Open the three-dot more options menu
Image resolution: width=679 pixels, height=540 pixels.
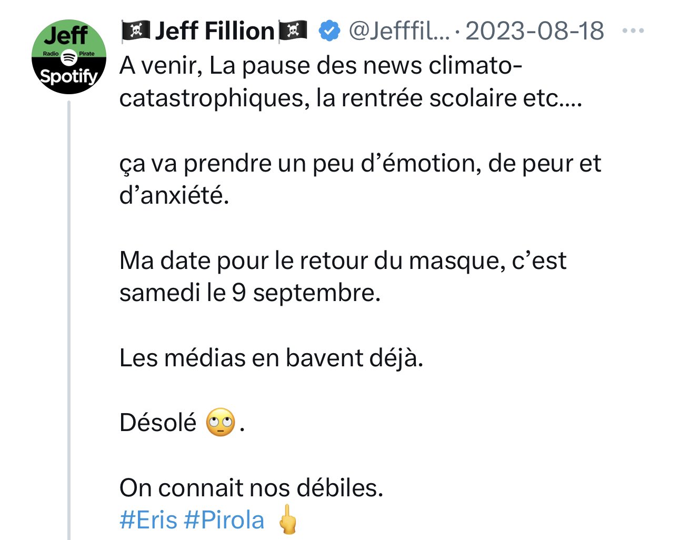coord(633,31)
